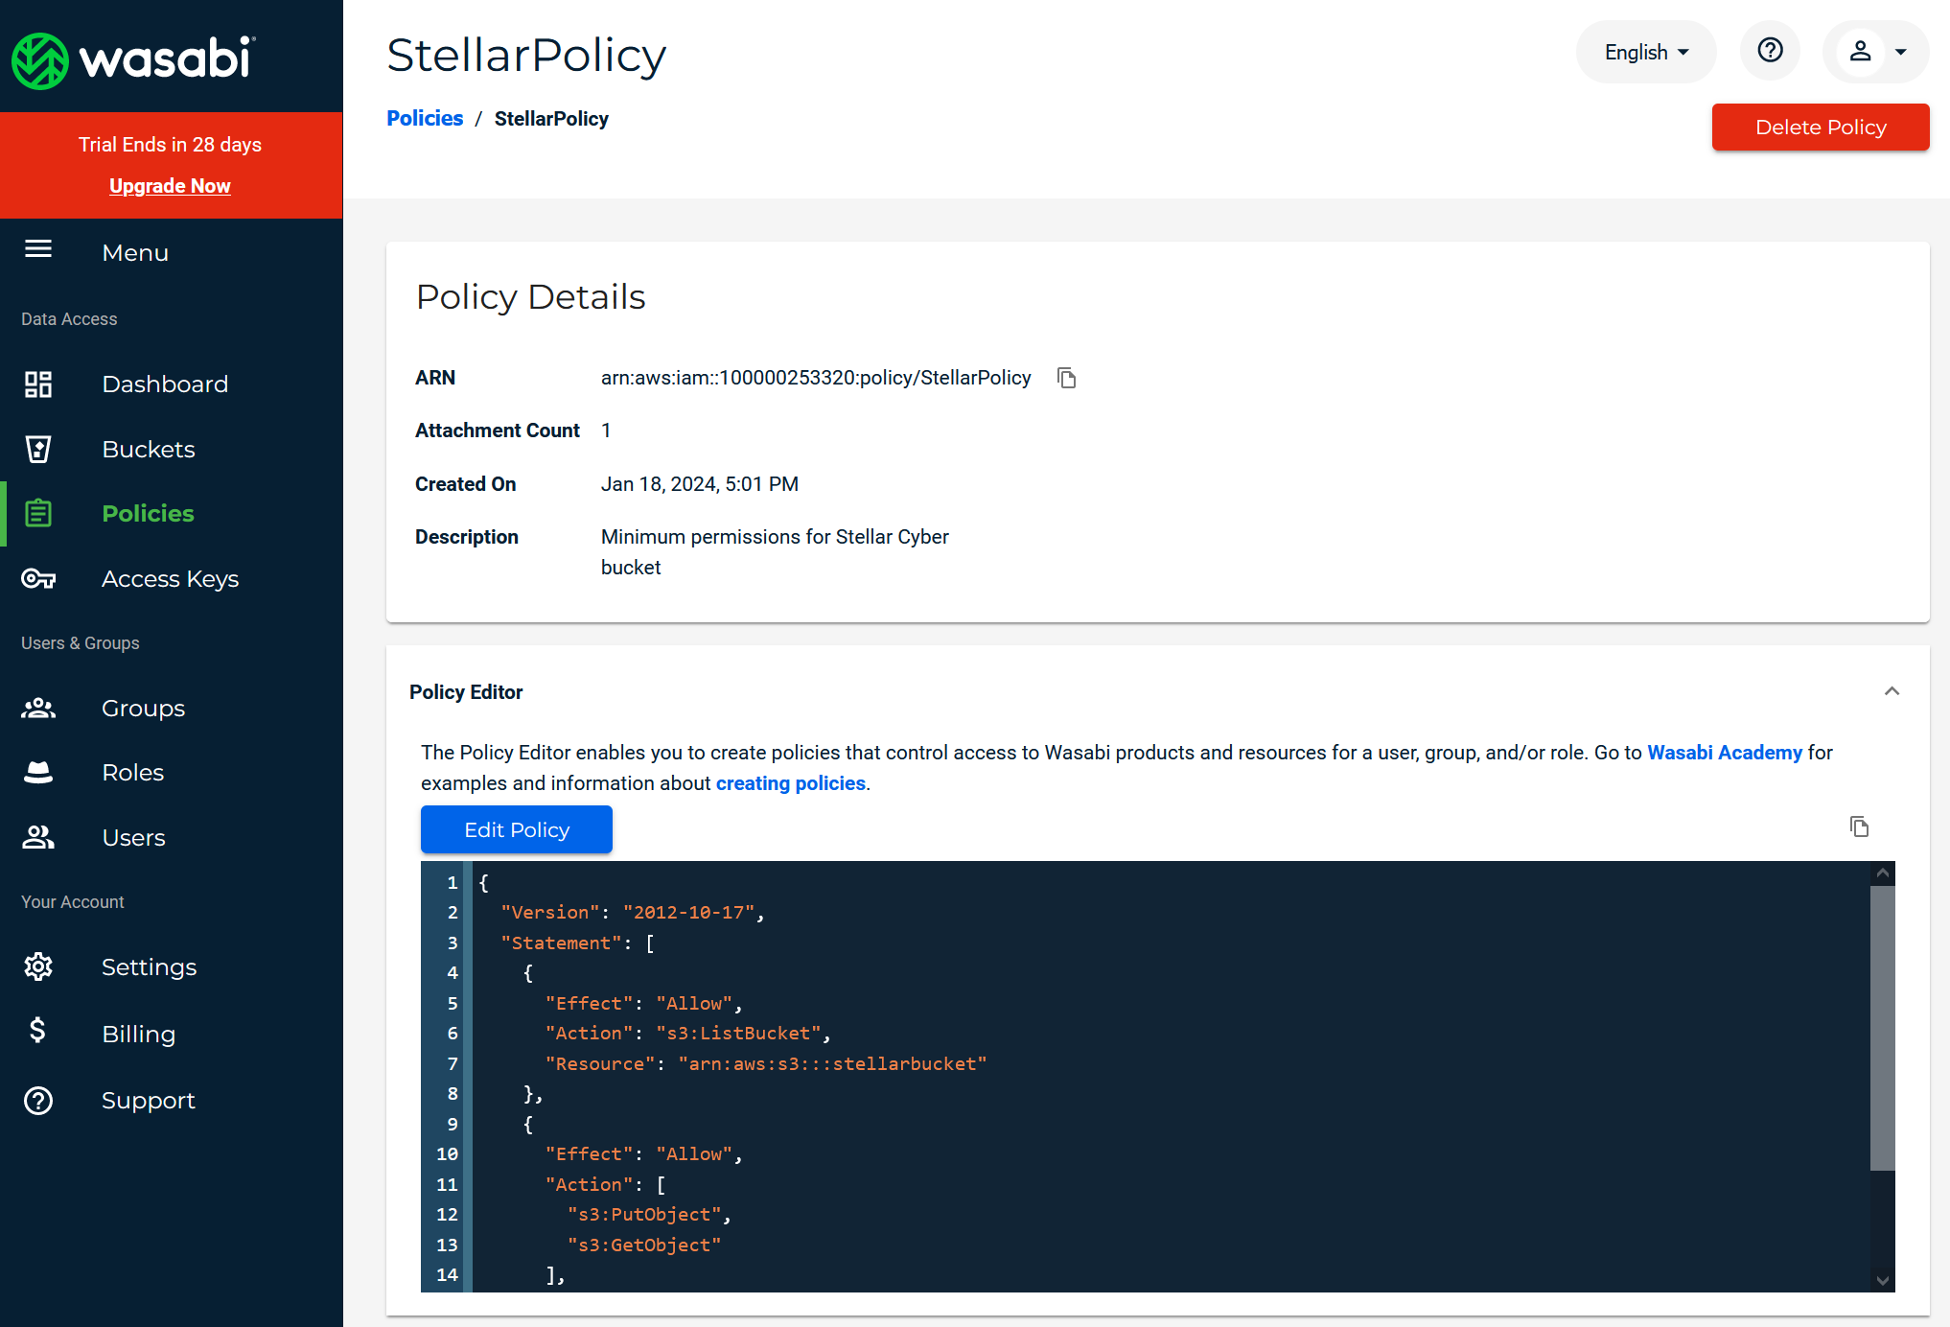Screen dimensions: 1950x1327
Task: Follow the Upgrade Now link
Action: point(170,186)
